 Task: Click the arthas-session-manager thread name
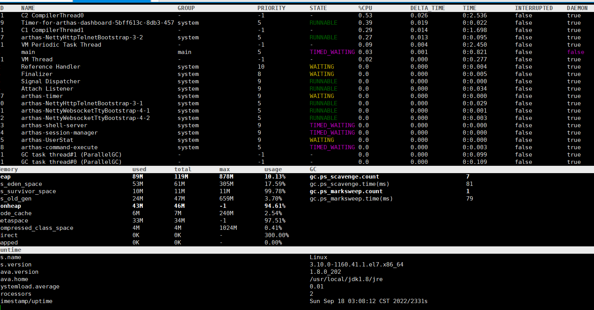coord(59,133)
